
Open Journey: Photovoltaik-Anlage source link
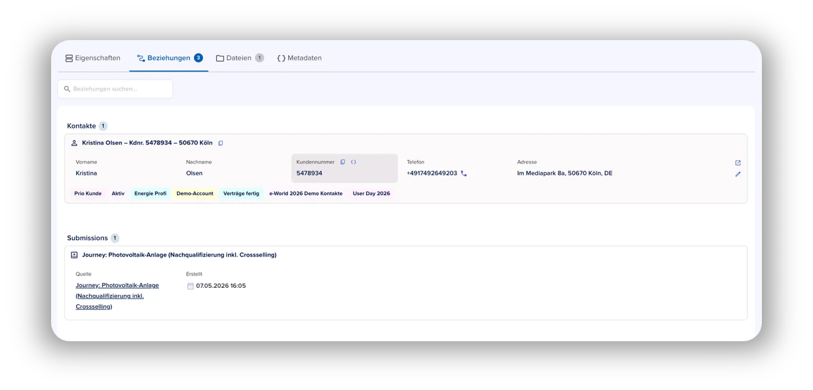(x=117, y=296)
